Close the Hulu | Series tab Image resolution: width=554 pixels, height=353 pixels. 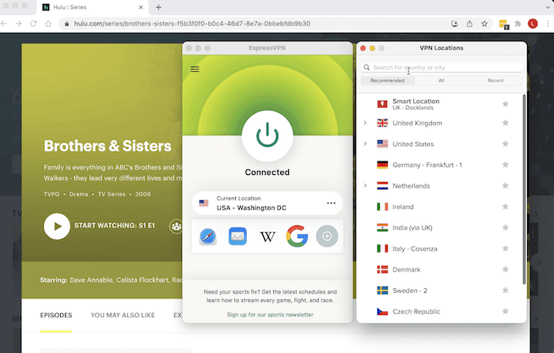click(x=141, y=7)
